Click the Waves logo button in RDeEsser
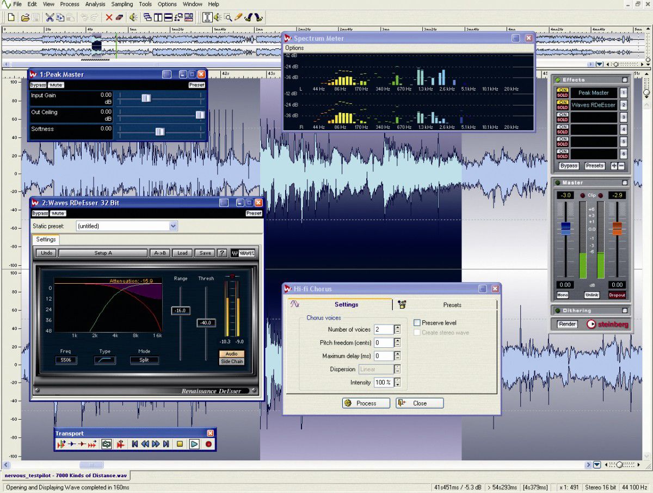The image size is (653, 493). point(243,253)
